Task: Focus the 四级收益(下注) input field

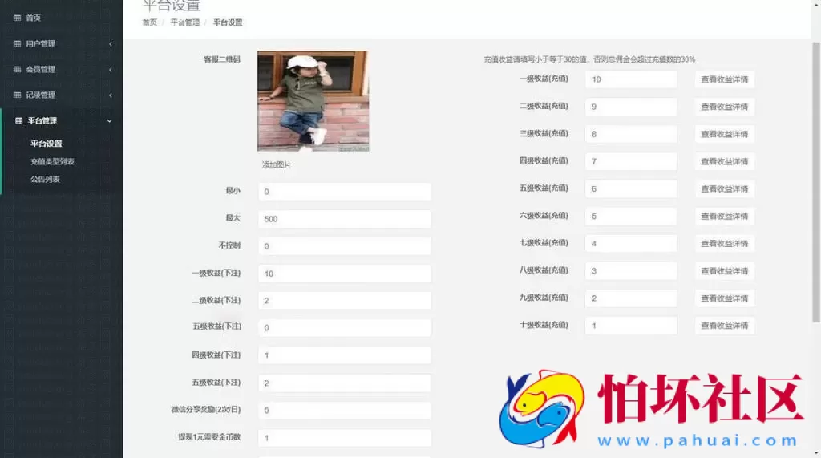Action: coord(345,355)
